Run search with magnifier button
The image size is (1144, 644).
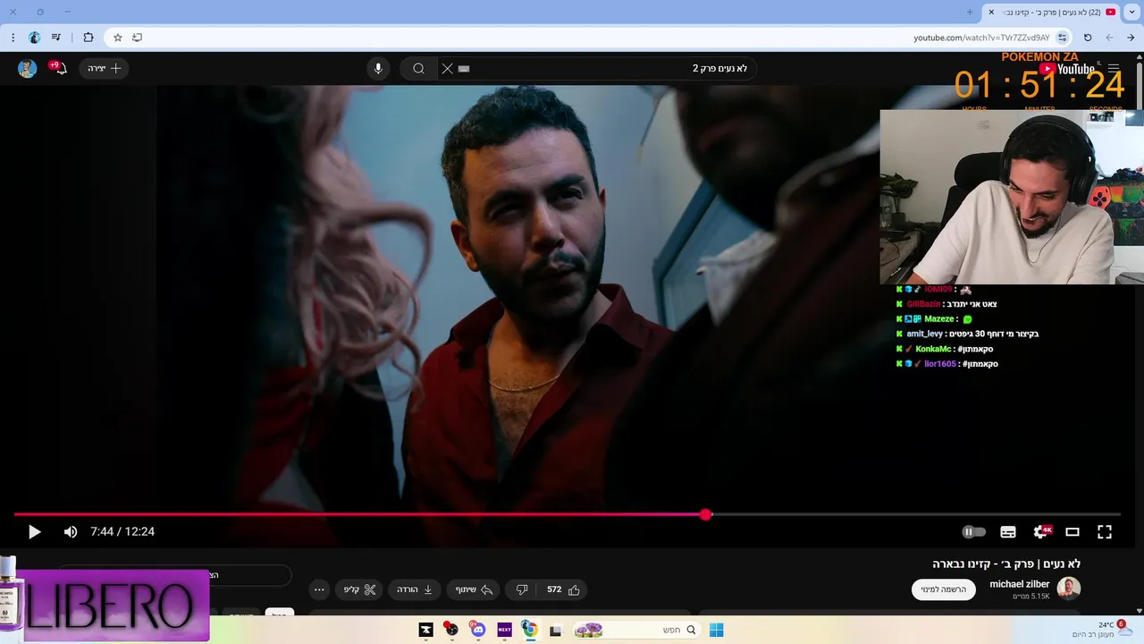(418, 69)
